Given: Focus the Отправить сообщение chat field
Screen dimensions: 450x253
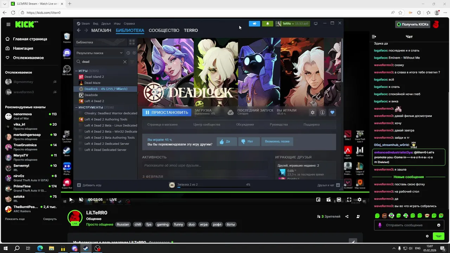Looking at the screenshot, I should (410, 225).
